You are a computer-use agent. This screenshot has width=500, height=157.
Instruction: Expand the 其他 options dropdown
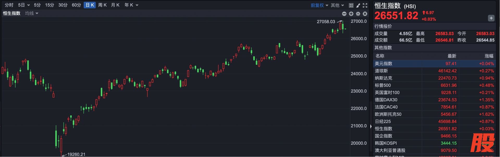337,5
